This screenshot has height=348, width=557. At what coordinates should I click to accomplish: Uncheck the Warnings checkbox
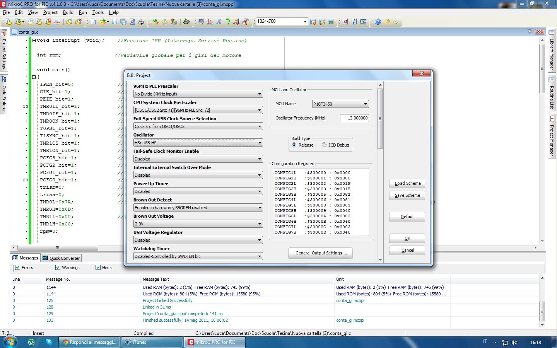[x=58, y=268]
